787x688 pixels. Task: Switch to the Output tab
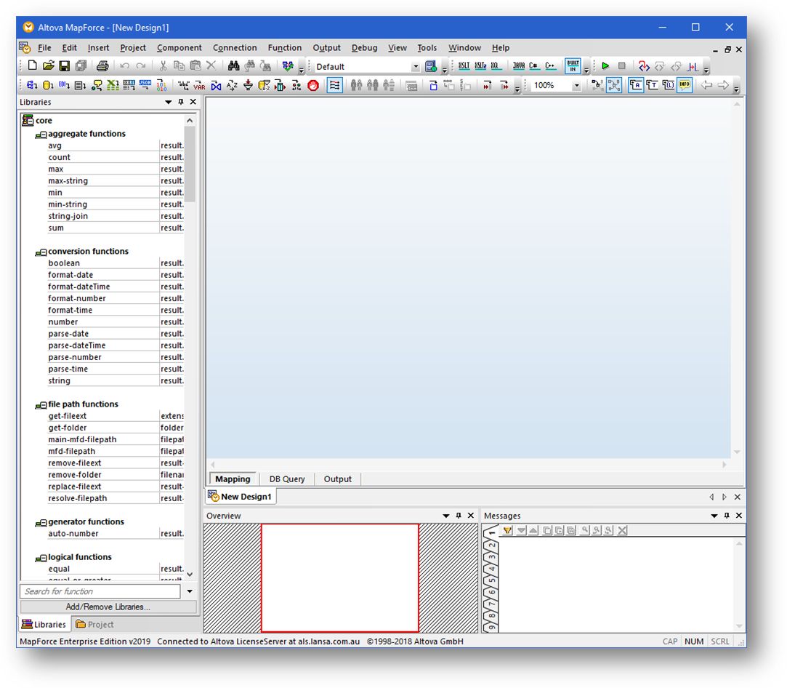[x=338, y=479]
